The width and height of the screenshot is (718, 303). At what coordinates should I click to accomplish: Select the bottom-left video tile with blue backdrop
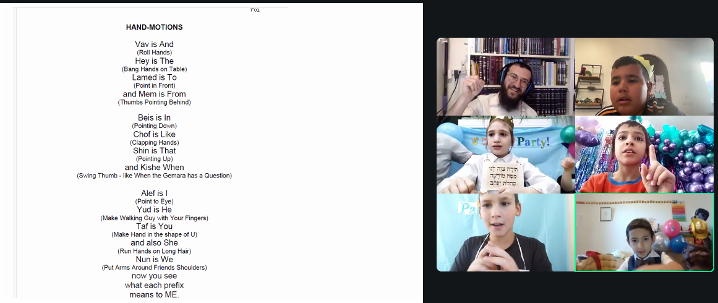[505, 233]
